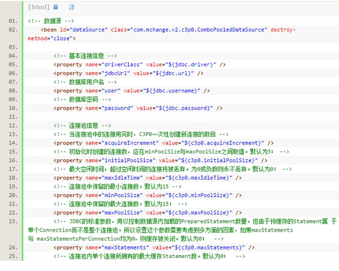Click the 基本连接信息 comment

85,56
